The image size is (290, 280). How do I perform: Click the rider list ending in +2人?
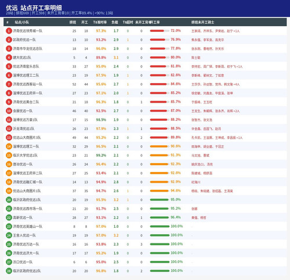click(215, 111)
